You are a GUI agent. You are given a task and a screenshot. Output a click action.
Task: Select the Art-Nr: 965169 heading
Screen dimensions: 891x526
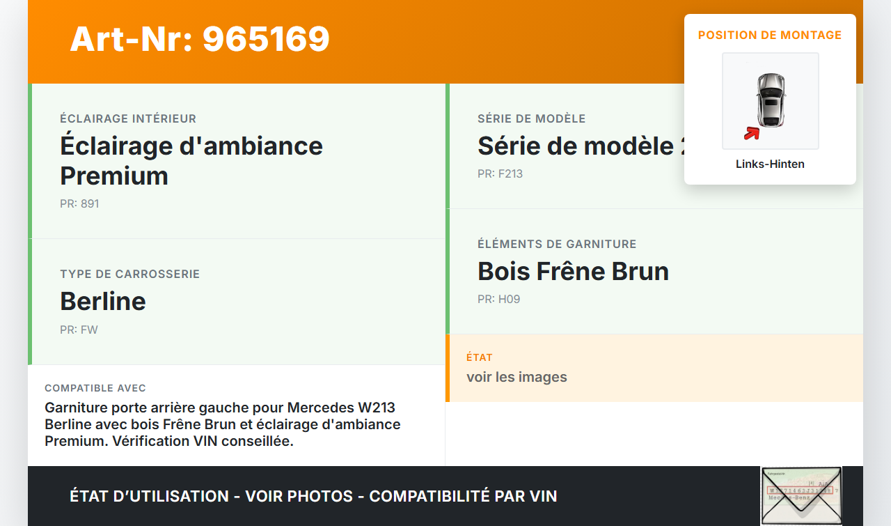200,39
